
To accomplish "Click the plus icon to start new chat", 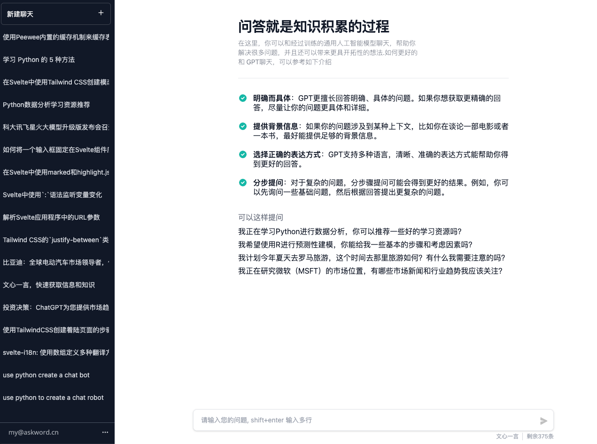I will point(101,13).
